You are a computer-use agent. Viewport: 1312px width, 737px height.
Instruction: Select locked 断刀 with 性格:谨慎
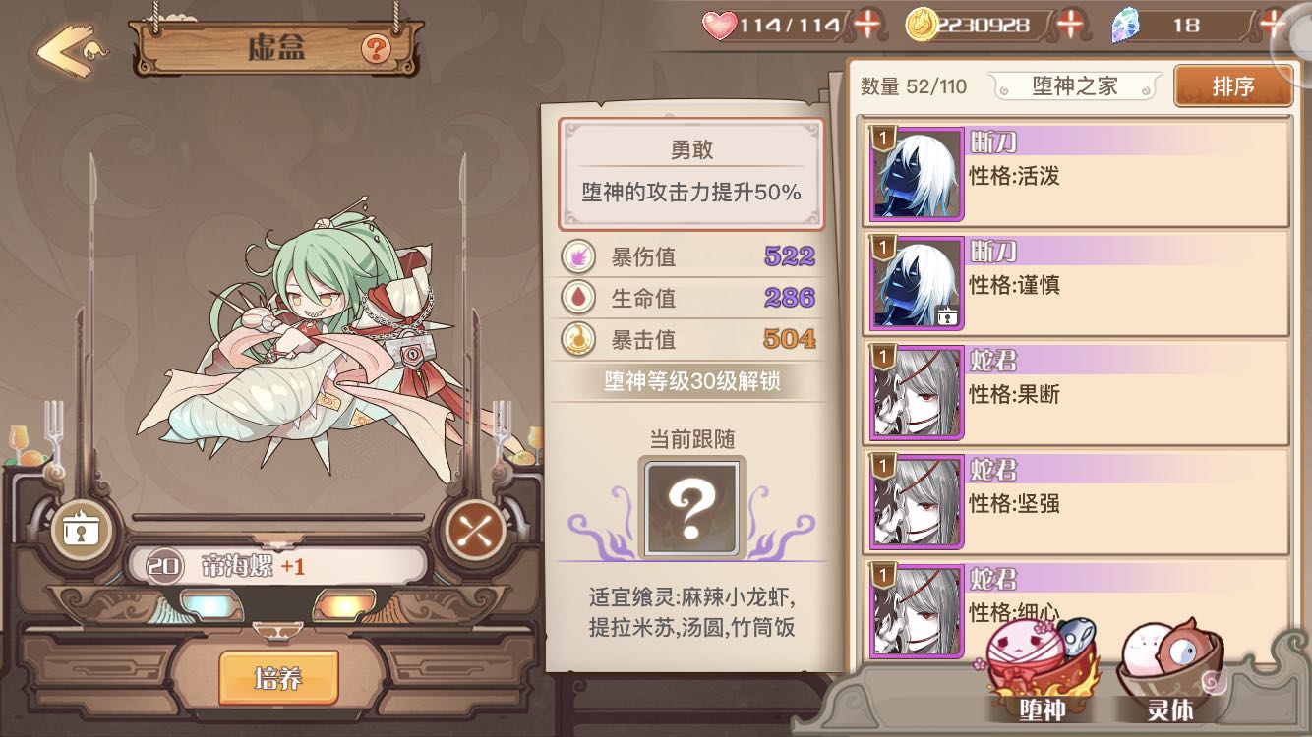(1077, 283)
